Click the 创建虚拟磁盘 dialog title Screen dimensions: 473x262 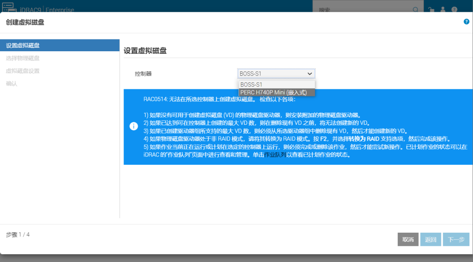25,22
